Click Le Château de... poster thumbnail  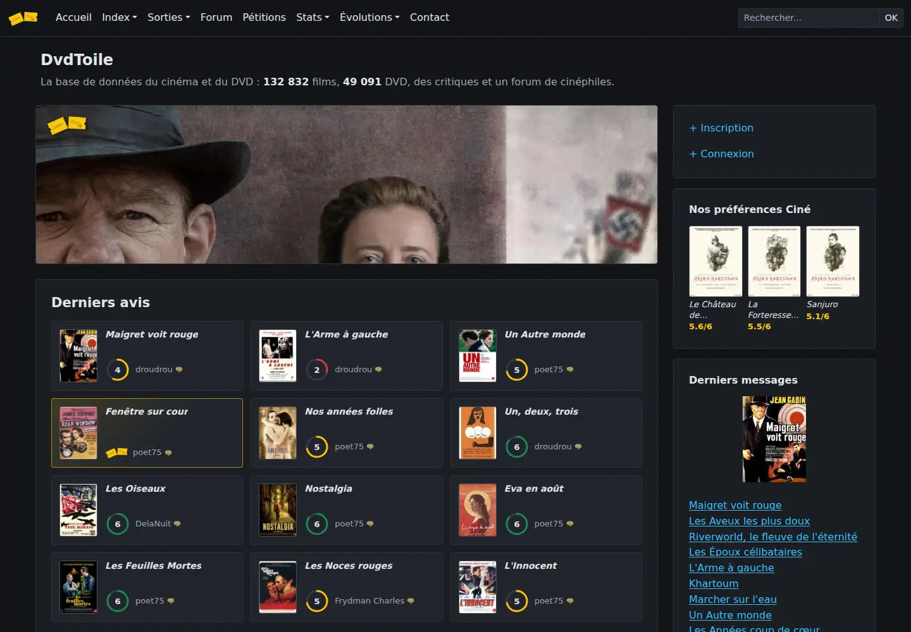click(716, 261)
